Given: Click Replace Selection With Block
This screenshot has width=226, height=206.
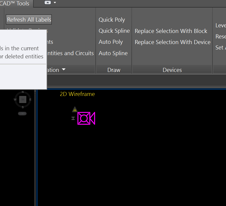Looking at the screenshot, I should tap(171, 31).
